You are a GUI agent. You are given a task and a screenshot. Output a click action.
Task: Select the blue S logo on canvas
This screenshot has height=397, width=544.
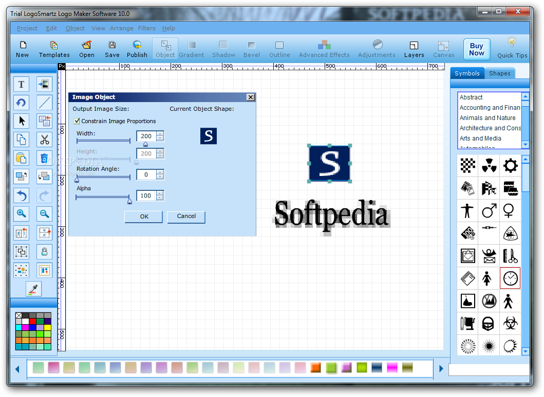pos(329,163)
